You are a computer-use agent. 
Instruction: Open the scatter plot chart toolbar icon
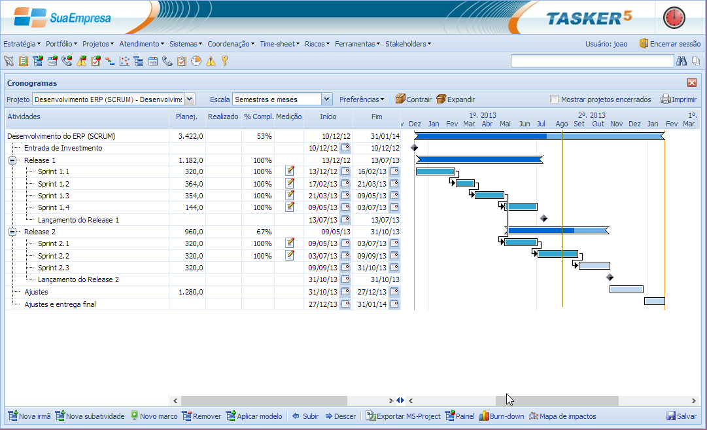tap(124, 61)
